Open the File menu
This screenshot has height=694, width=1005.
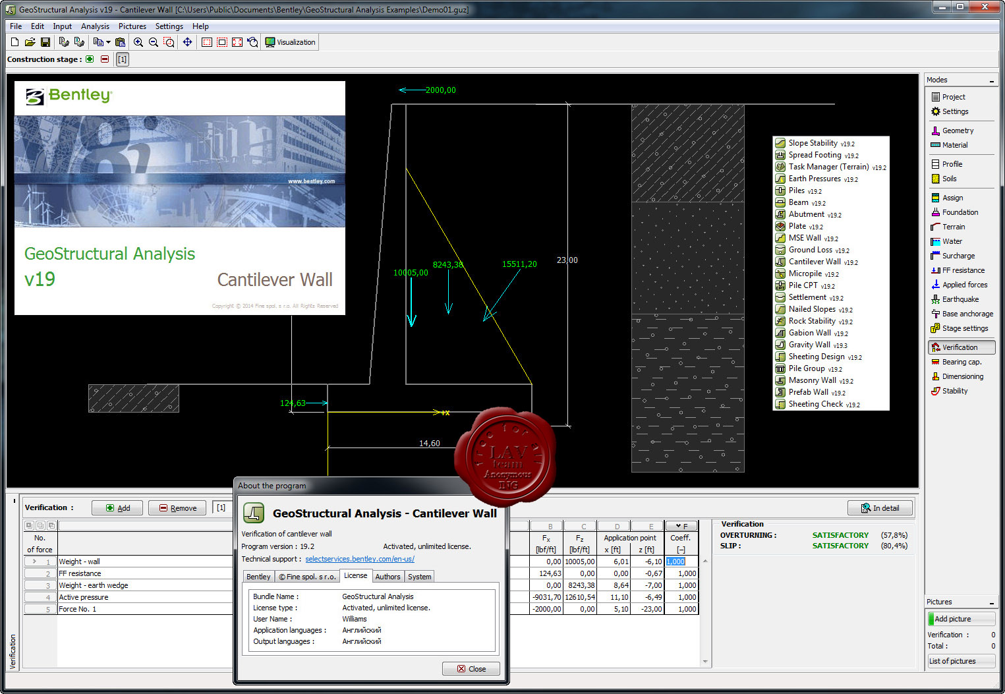[16, 26]
